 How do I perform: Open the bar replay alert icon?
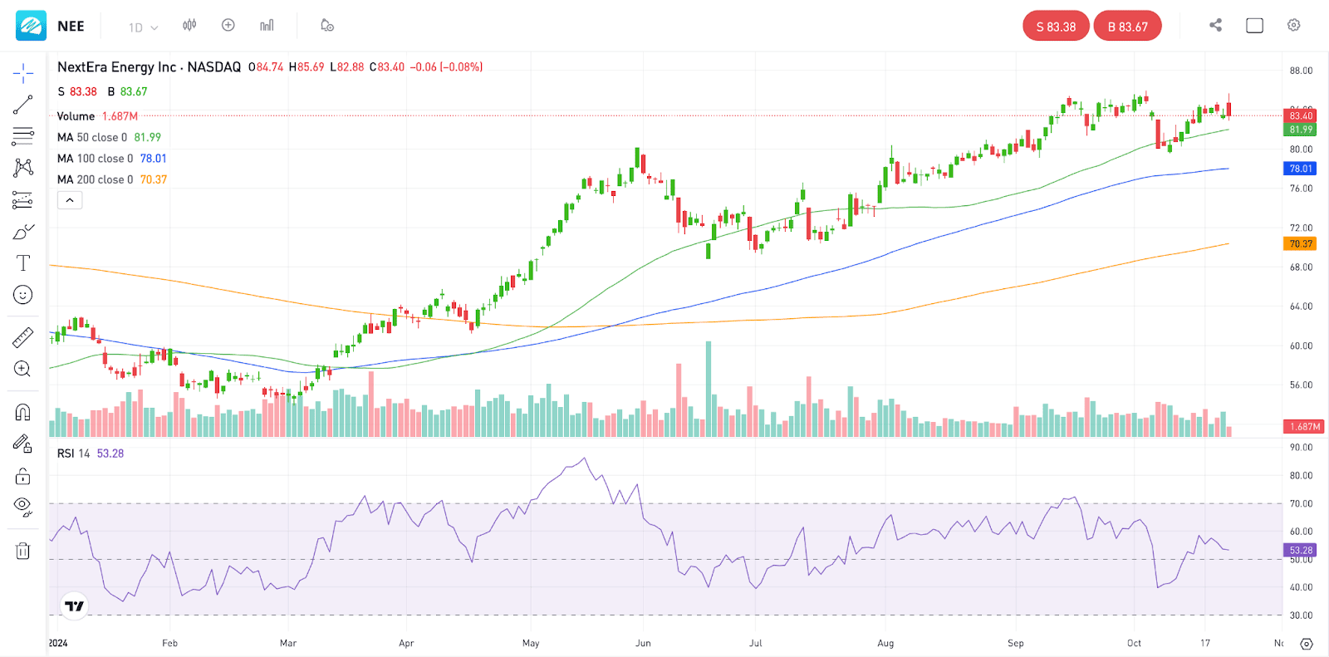327,26
